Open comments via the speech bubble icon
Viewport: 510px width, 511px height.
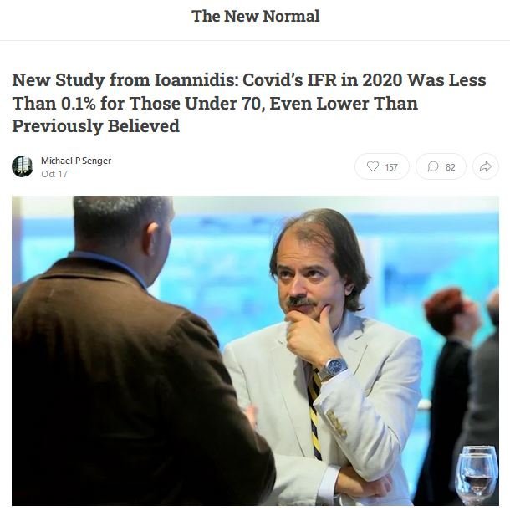pos(433,167)
